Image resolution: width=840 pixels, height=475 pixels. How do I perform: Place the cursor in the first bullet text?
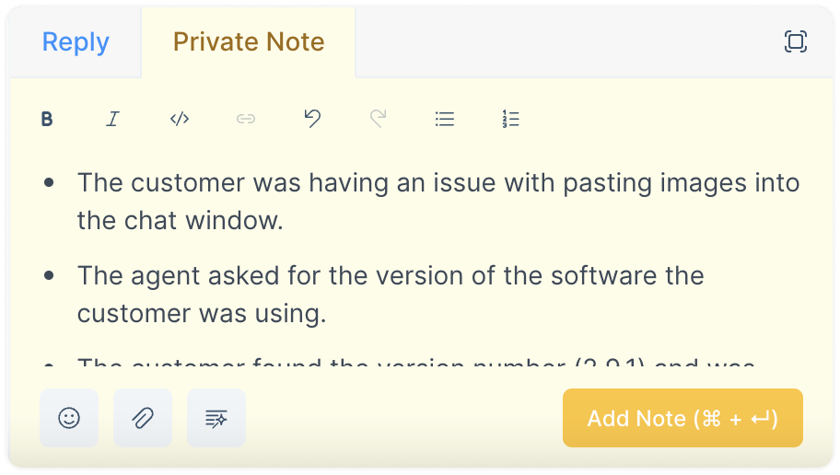point(438,202)
